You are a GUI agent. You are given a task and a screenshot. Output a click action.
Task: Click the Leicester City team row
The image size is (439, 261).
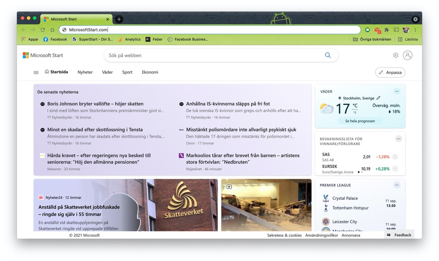pos(345,222)
